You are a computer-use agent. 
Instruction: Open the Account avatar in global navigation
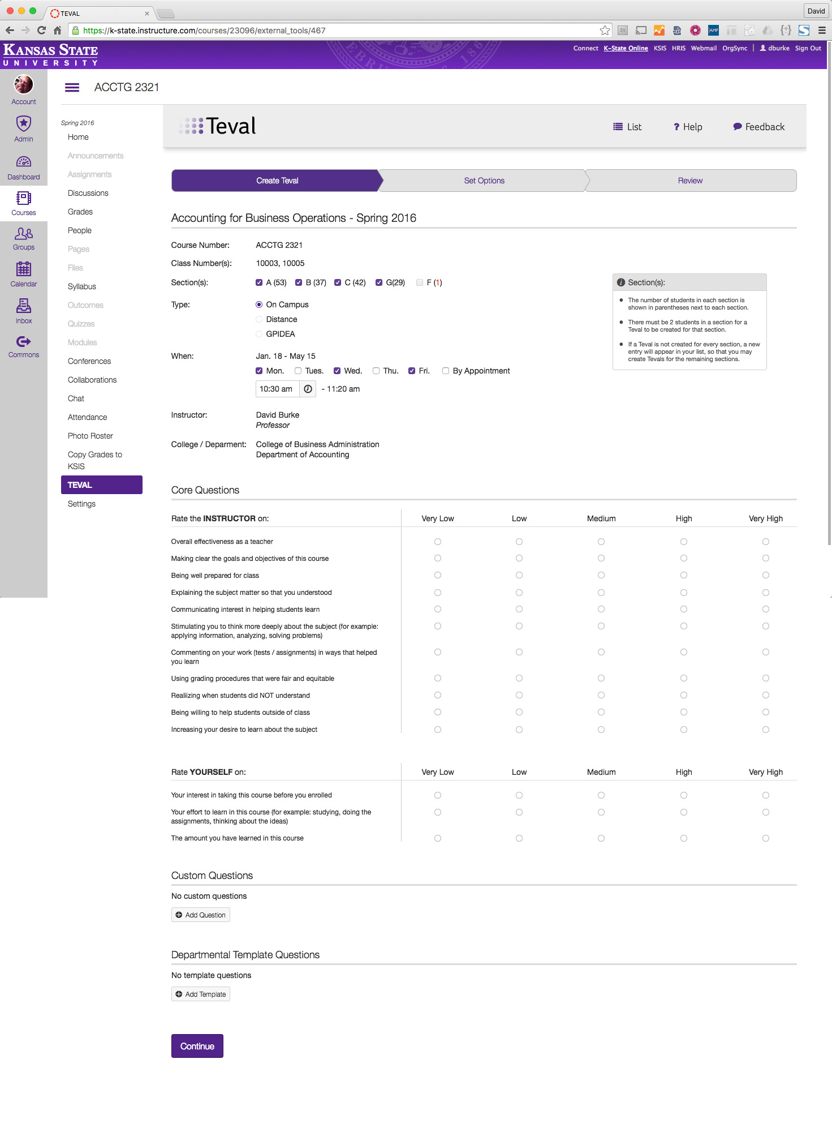(x=24, y=84)
